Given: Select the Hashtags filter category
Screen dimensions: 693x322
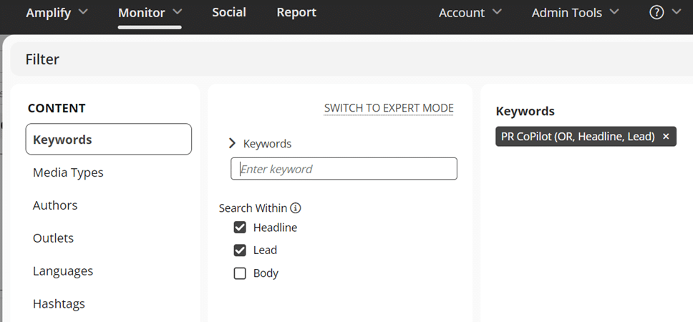Looking at the screenshot, I should (x=59, y=304).
